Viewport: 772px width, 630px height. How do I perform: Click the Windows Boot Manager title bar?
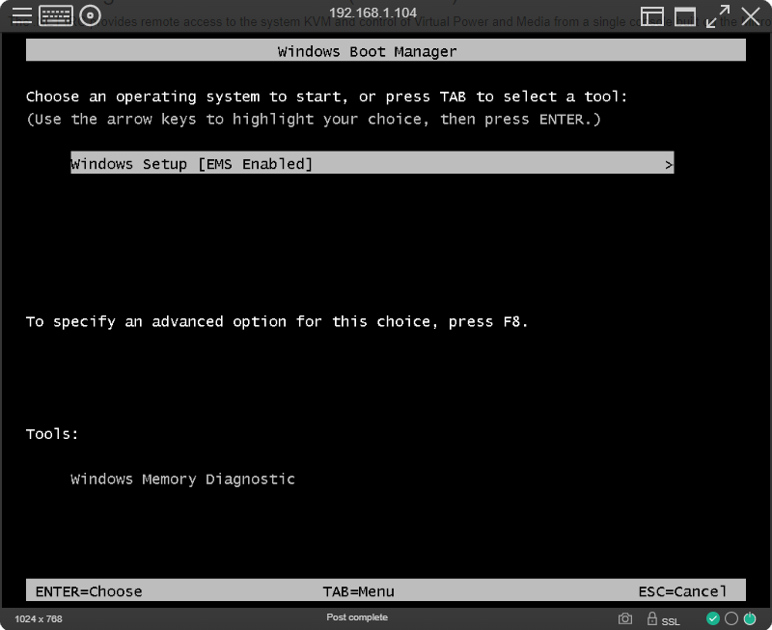click(386, 50)
